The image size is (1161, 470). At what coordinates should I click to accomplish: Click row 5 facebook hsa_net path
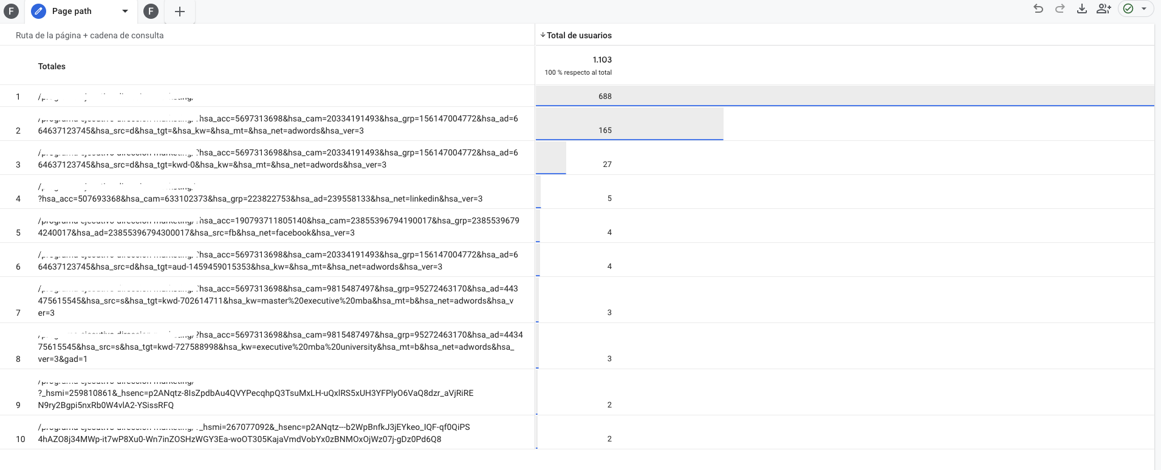278,226
